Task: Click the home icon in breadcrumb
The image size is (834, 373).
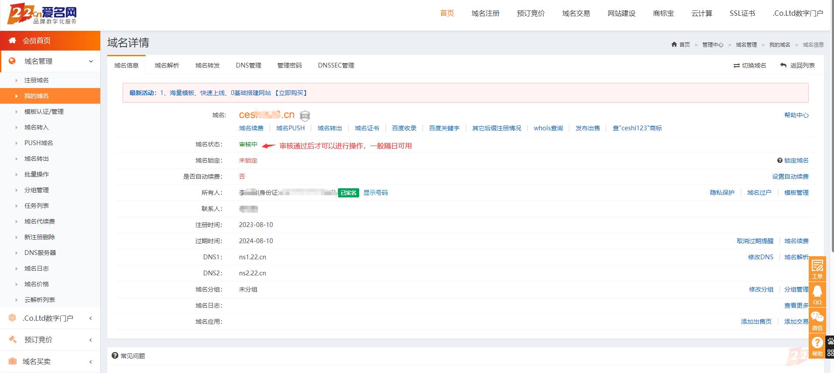Action: pyautogui.click(x=674, y=44)
